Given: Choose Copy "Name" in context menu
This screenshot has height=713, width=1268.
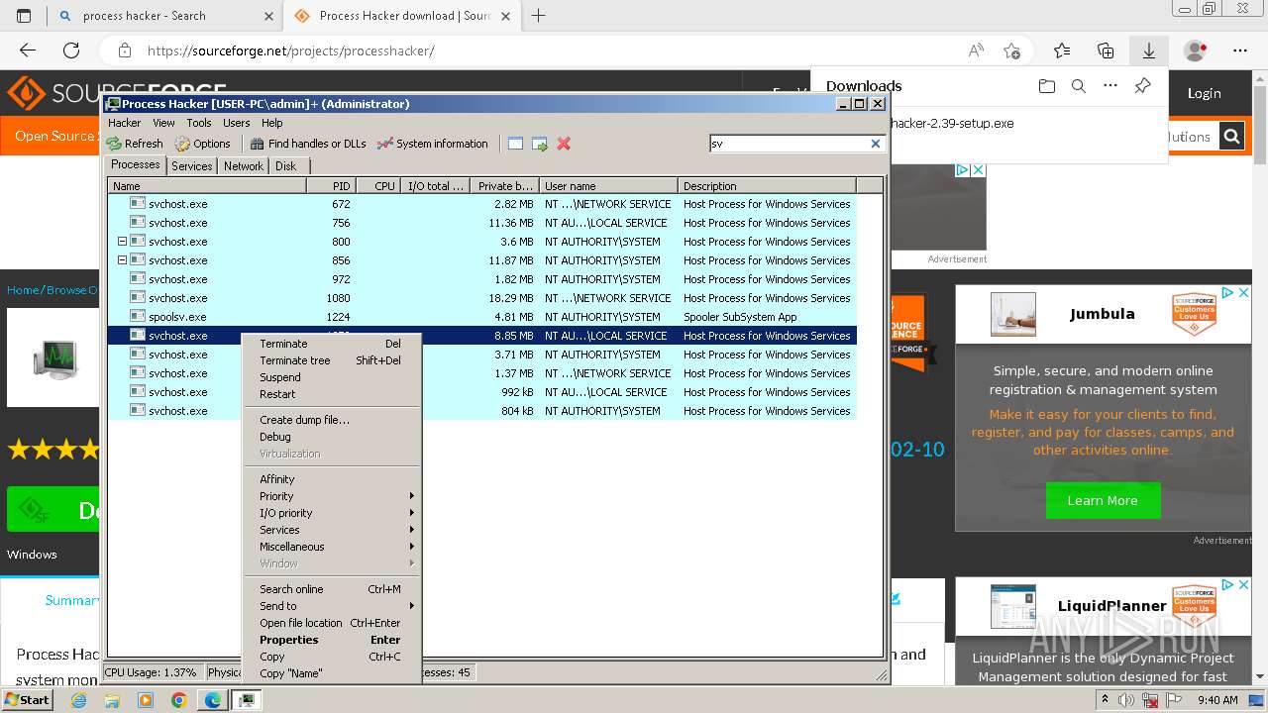Looking at the screenshot, I should click(x=332, y=673).
